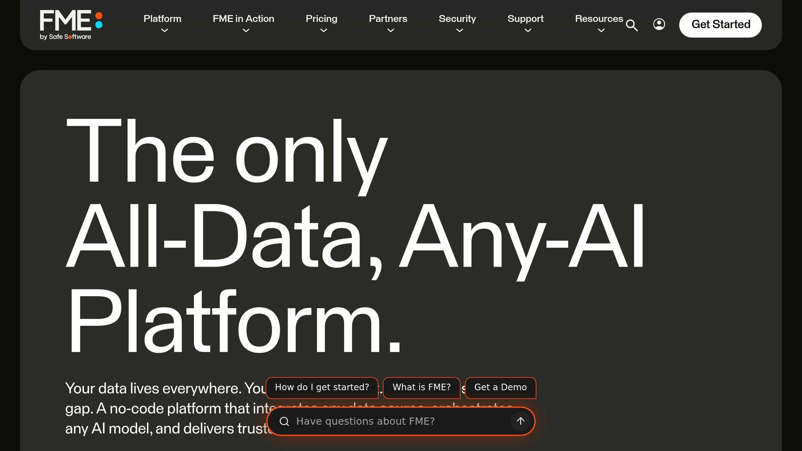Viewport: 802px width, 451px height.
Task: Open the FME in Action menu
Action: [x=243, y=19]
